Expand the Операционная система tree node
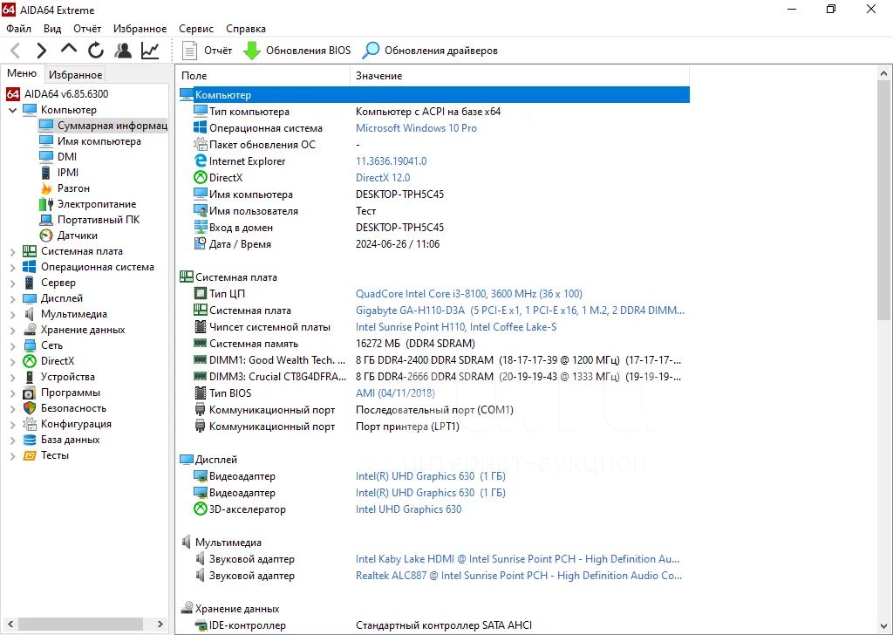Image resolution: width=893 pixels, height=635 pixels. (12, 267)
